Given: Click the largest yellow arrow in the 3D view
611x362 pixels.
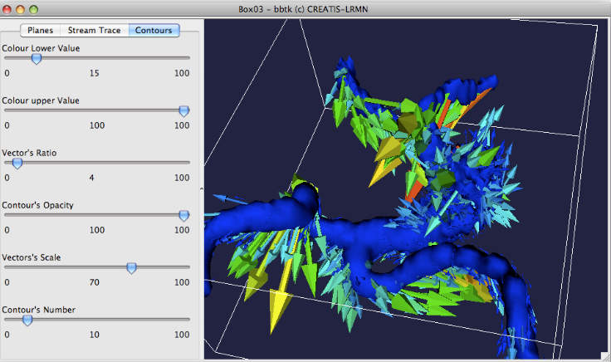Looking at the screenshot, I should point(280,297).
